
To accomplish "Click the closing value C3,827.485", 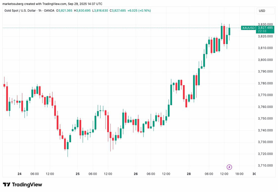I will pyautogui.click(x=118, y=11).
